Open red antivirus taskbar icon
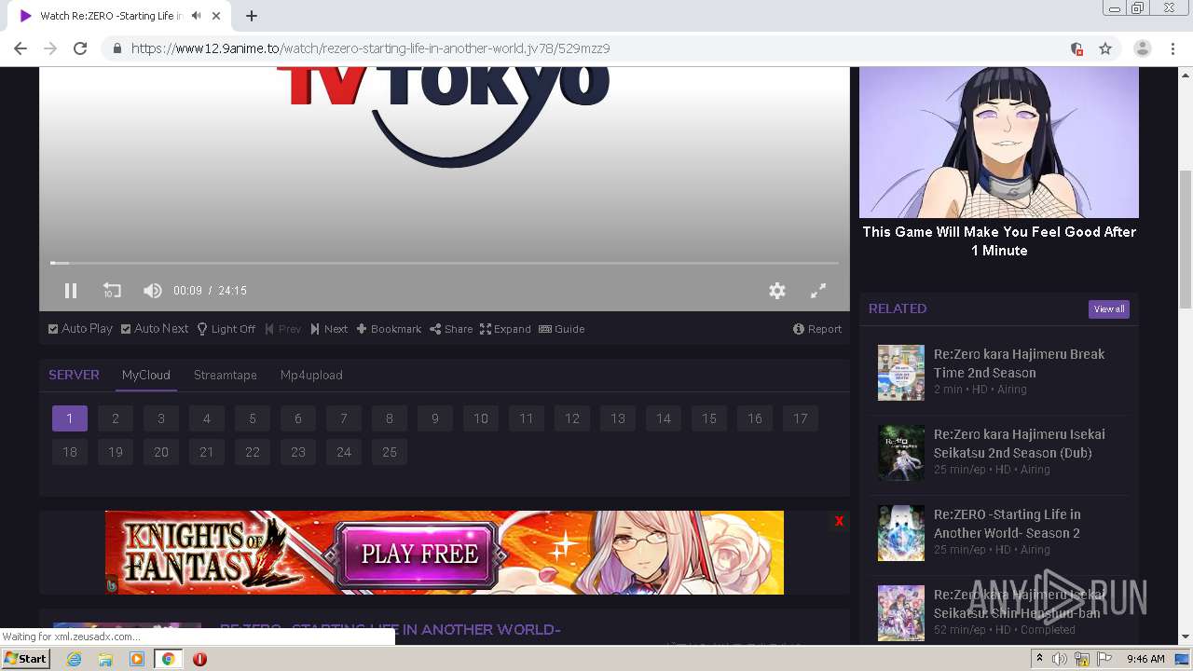This screenshot has width=1193, height=671. point(199,659)
